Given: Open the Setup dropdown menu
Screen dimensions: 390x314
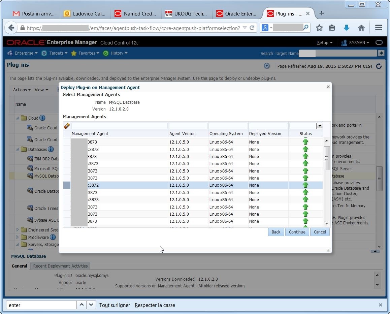Looking at the screenshot, I should pos(325,42).
